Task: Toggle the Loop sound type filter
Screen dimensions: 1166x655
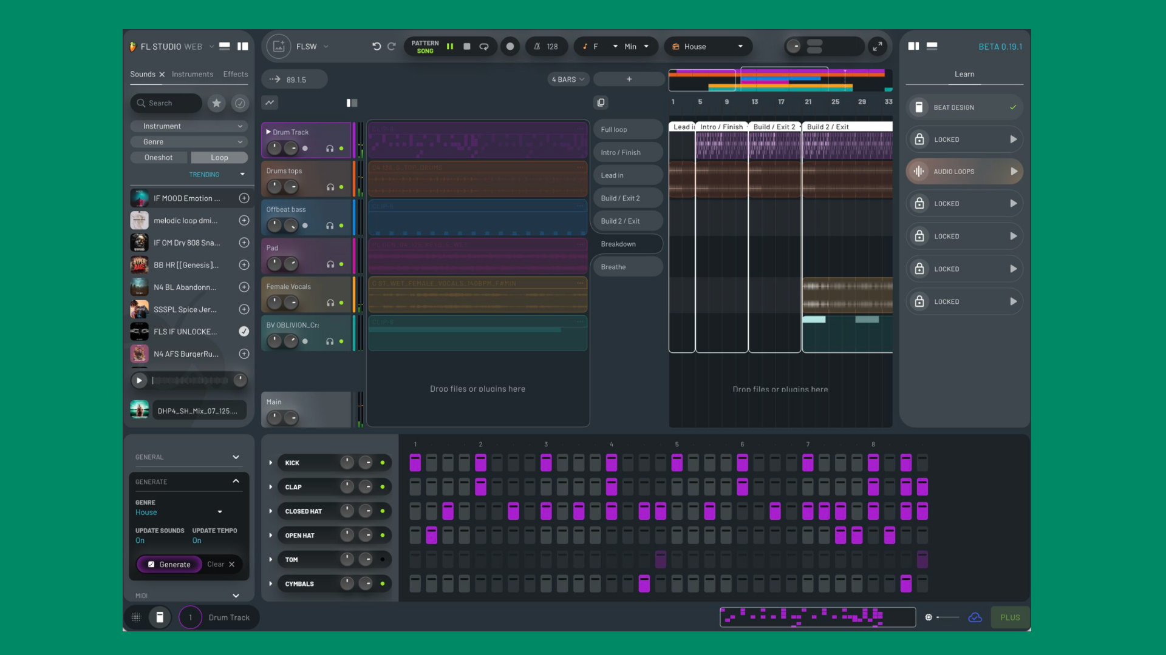Action: [x=219, y=158]
